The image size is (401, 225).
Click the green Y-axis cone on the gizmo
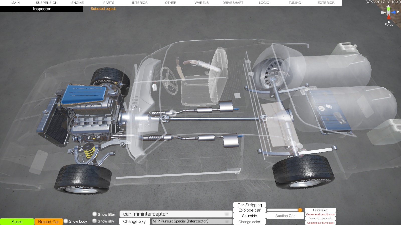pyautogui.click(x=388, y=8)
